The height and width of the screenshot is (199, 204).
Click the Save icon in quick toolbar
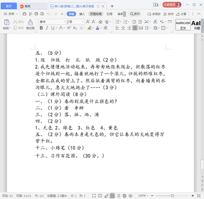pos(24,14)
